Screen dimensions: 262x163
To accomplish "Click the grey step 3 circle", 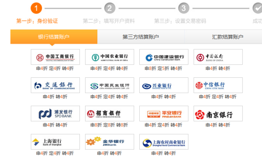I will 184,8.
